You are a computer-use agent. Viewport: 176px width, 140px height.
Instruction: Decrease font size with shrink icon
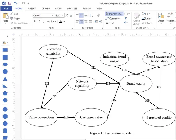pyautogui.click(x=71, y=15)
